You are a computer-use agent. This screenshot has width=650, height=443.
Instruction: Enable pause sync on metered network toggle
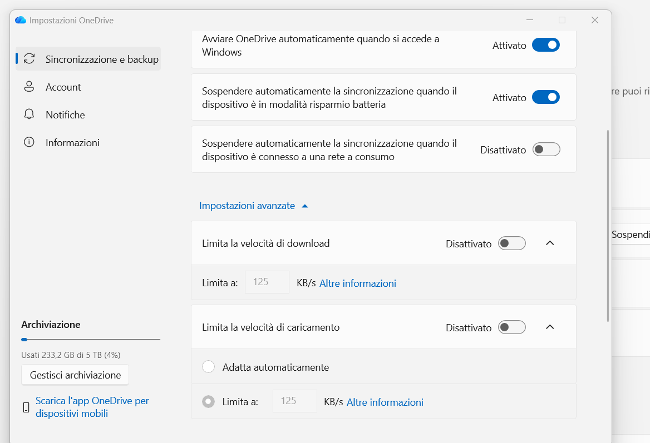546,150
